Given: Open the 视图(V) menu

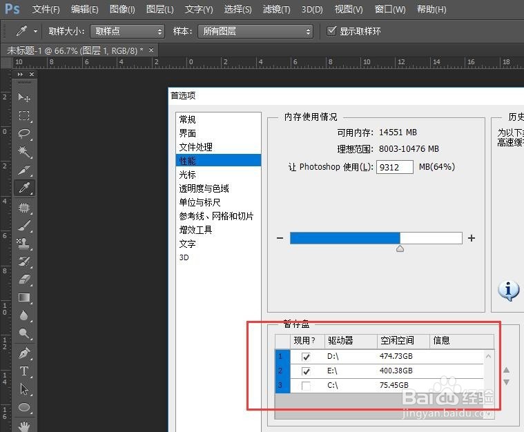Looking at the screenshot, I should pos(349,10).
